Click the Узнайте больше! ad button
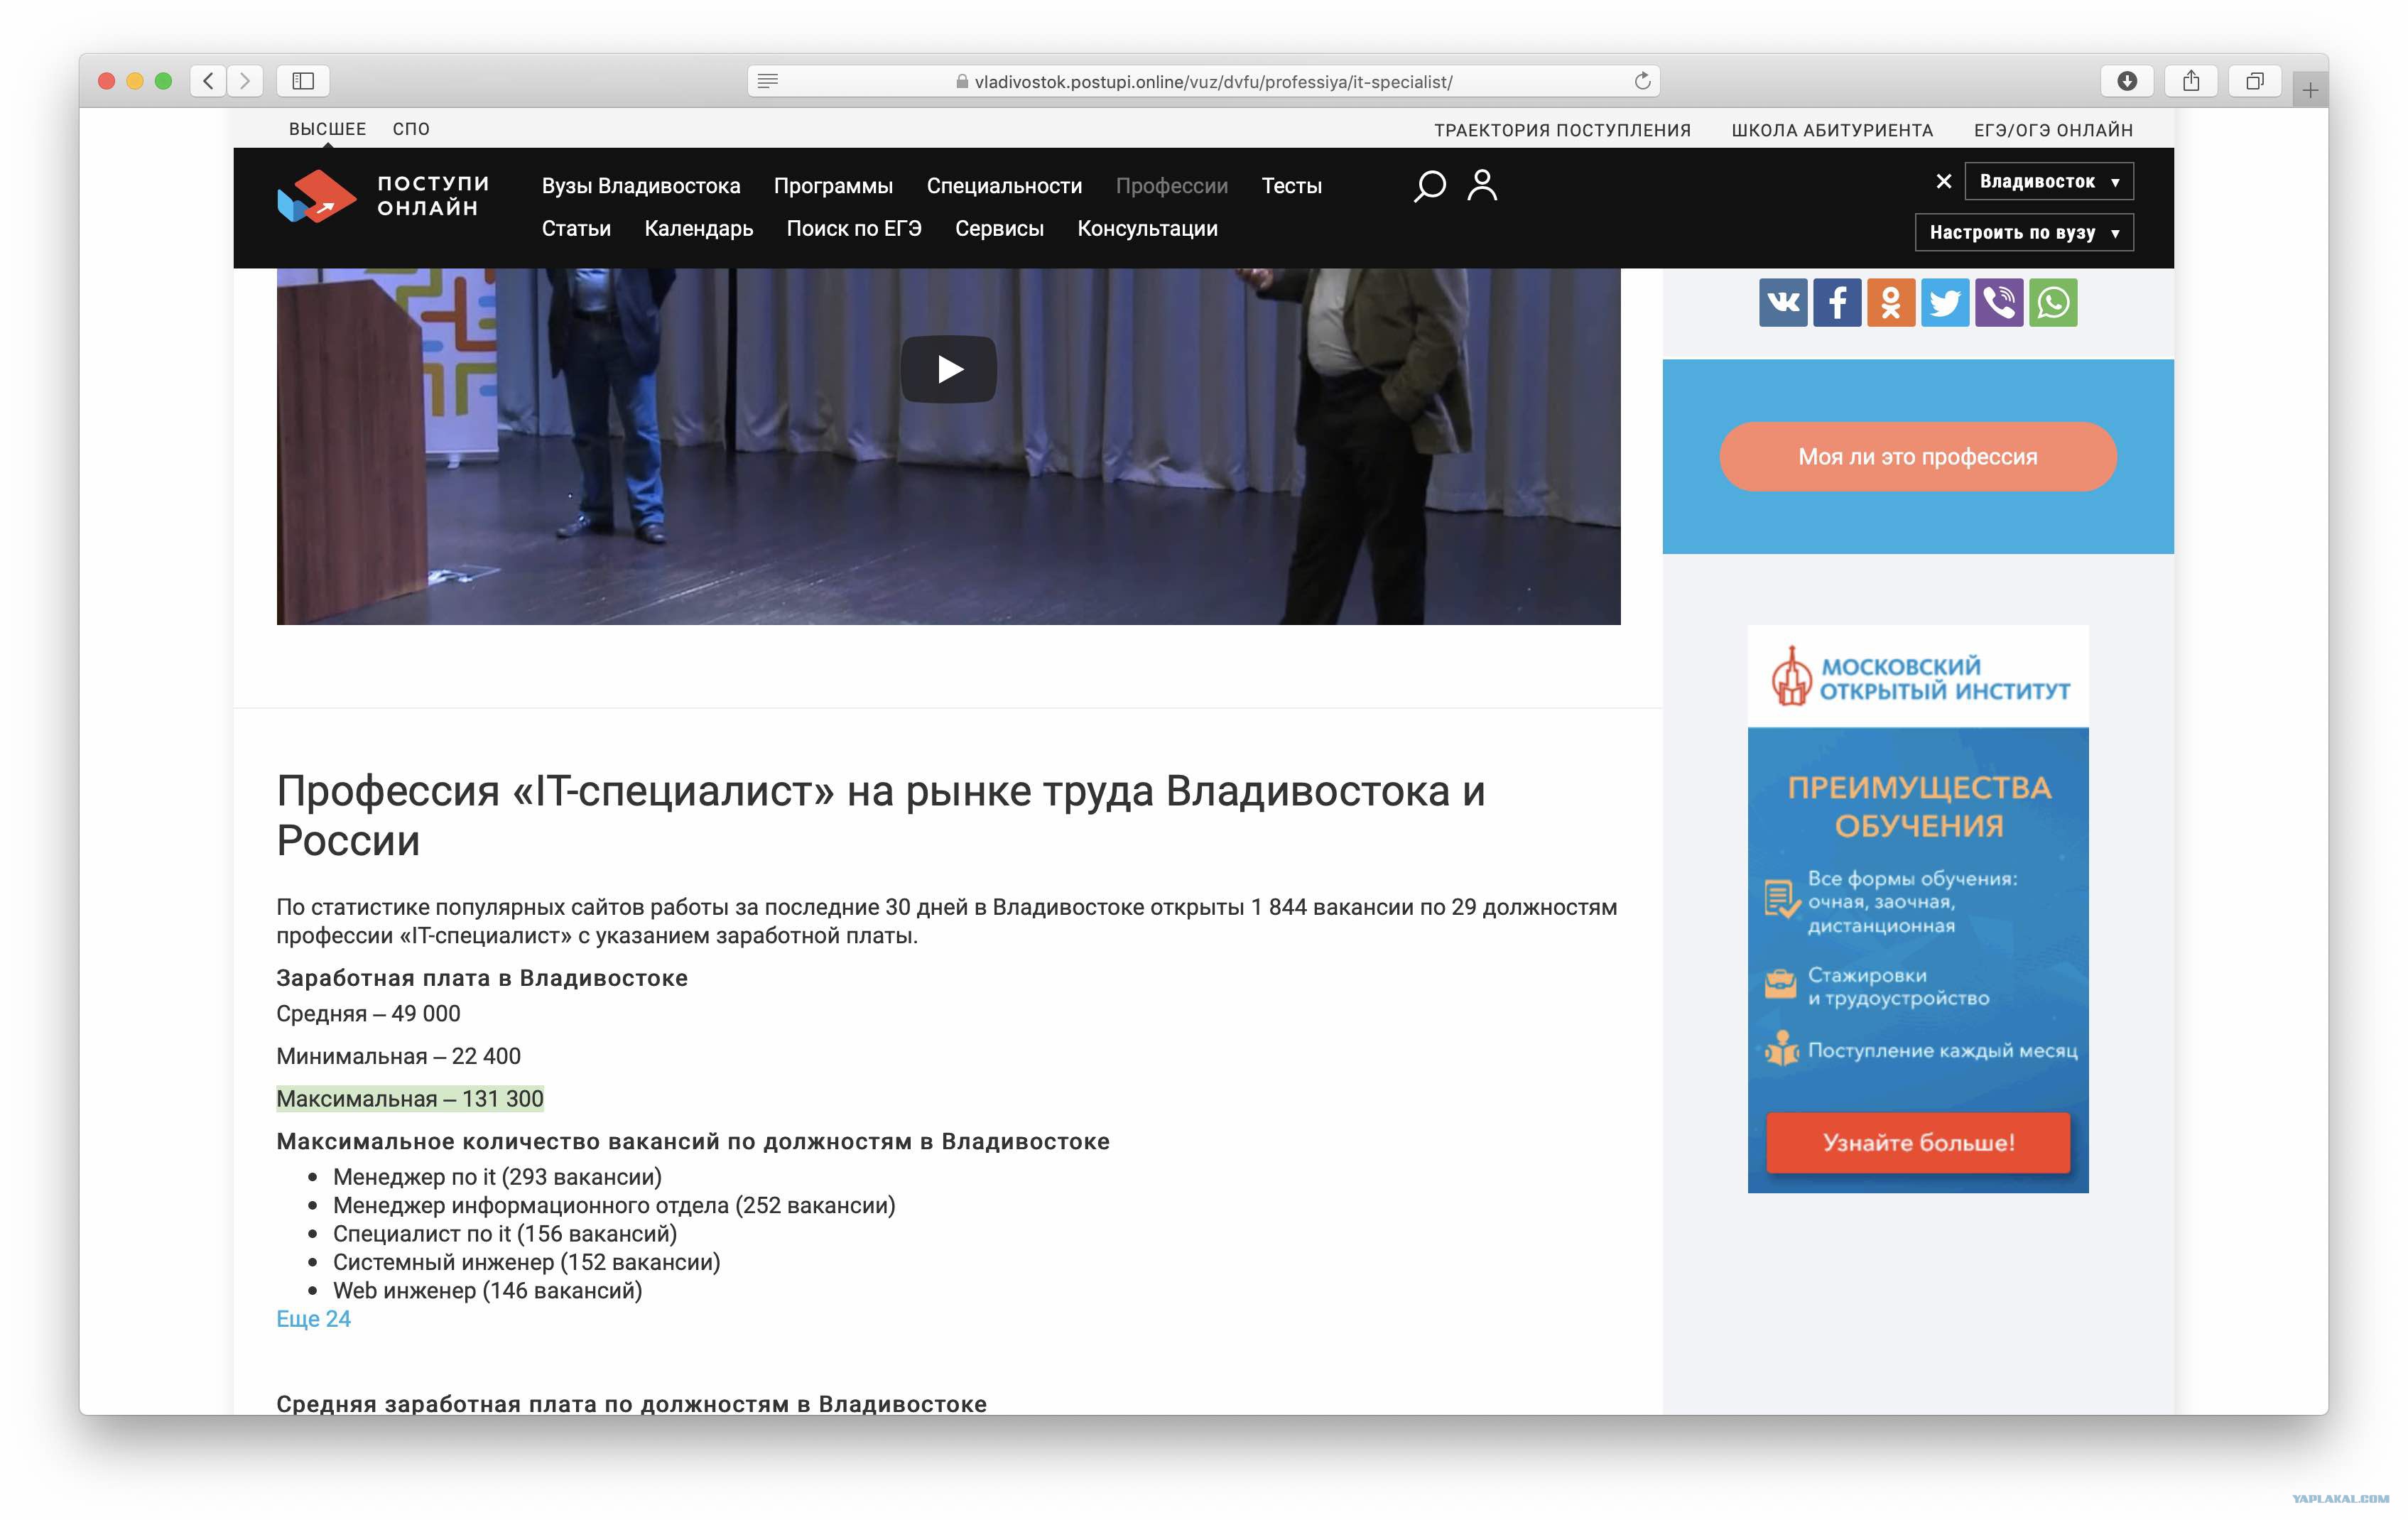 [1918, 1143]
